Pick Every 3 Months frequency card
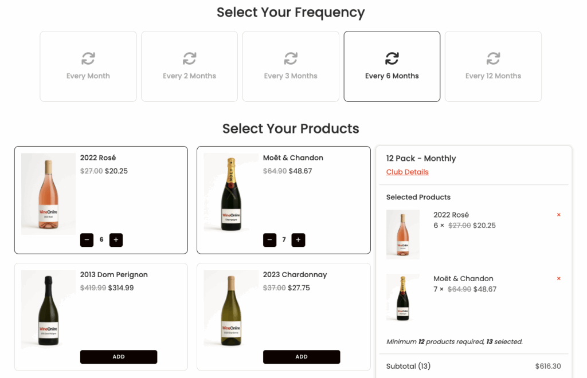The height and width of the screenshot is (378, 587). coord(291,66)
